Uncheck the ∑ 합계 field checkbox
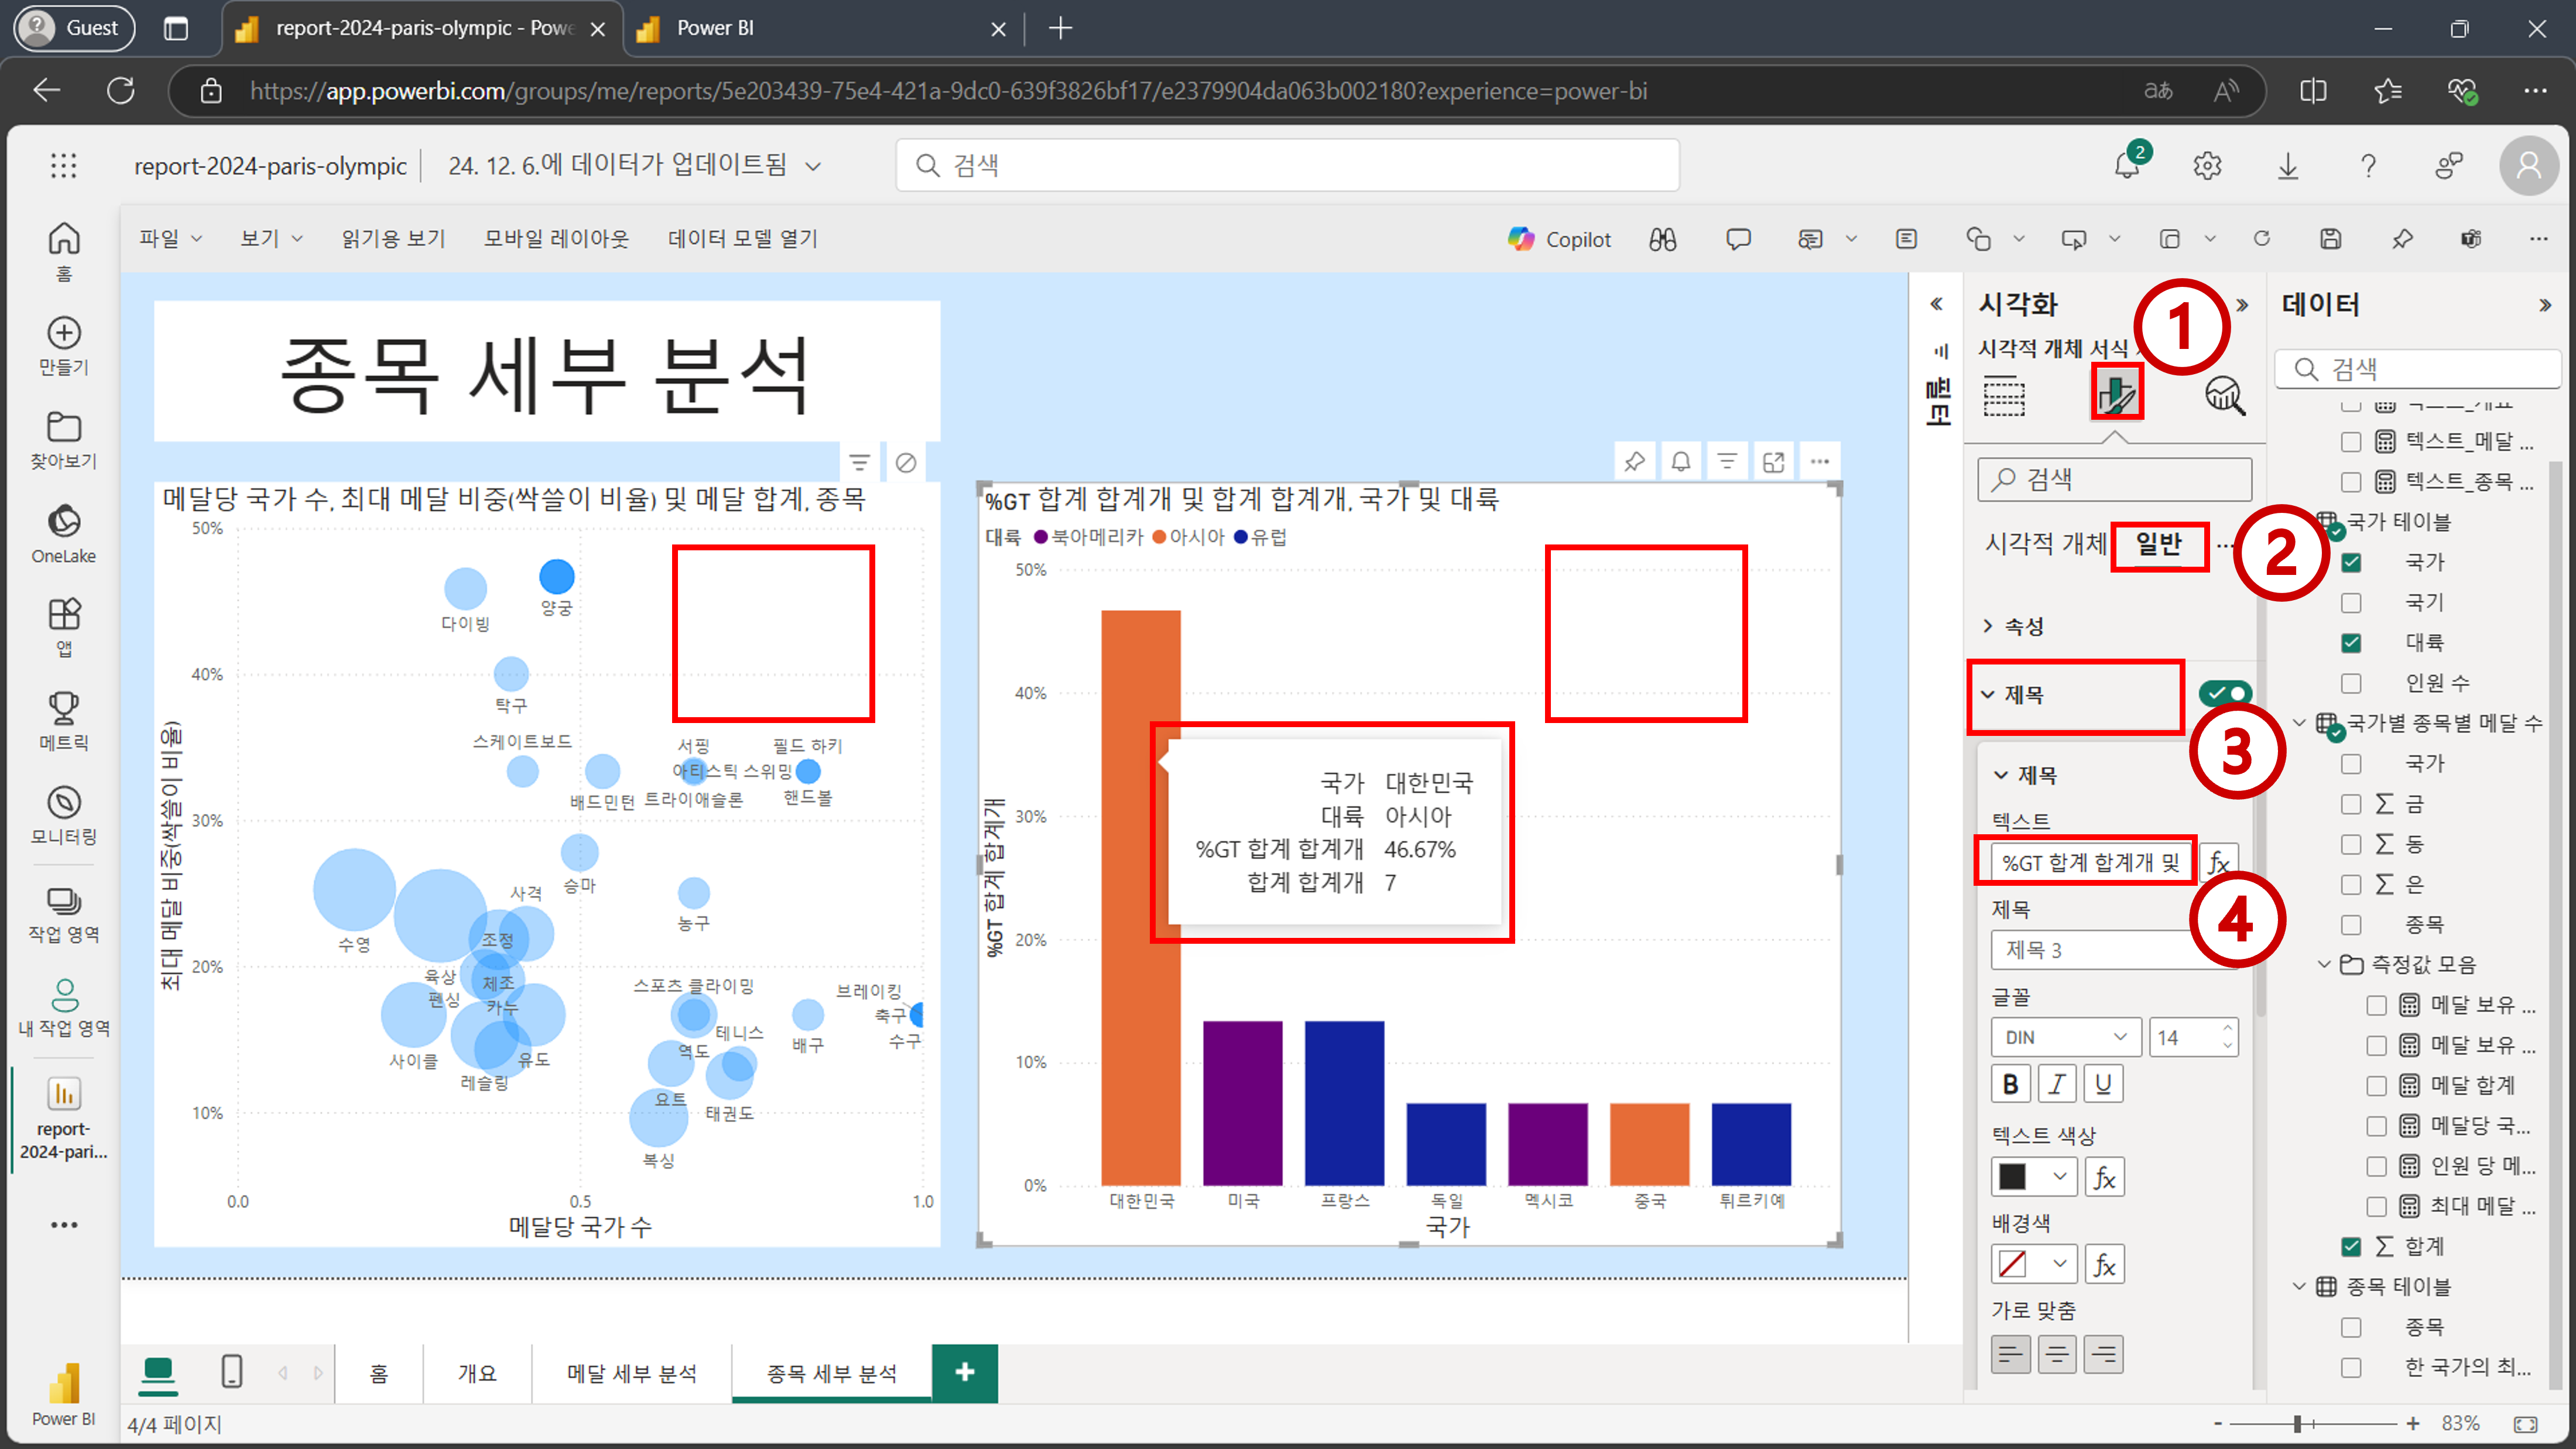 [2351, 1246]
